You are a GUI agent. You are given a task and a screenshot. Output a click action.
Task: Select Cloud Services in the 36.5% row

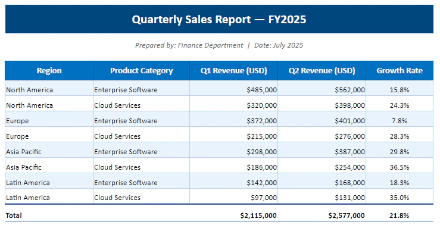pyautogui.click(x=117, y=167)
